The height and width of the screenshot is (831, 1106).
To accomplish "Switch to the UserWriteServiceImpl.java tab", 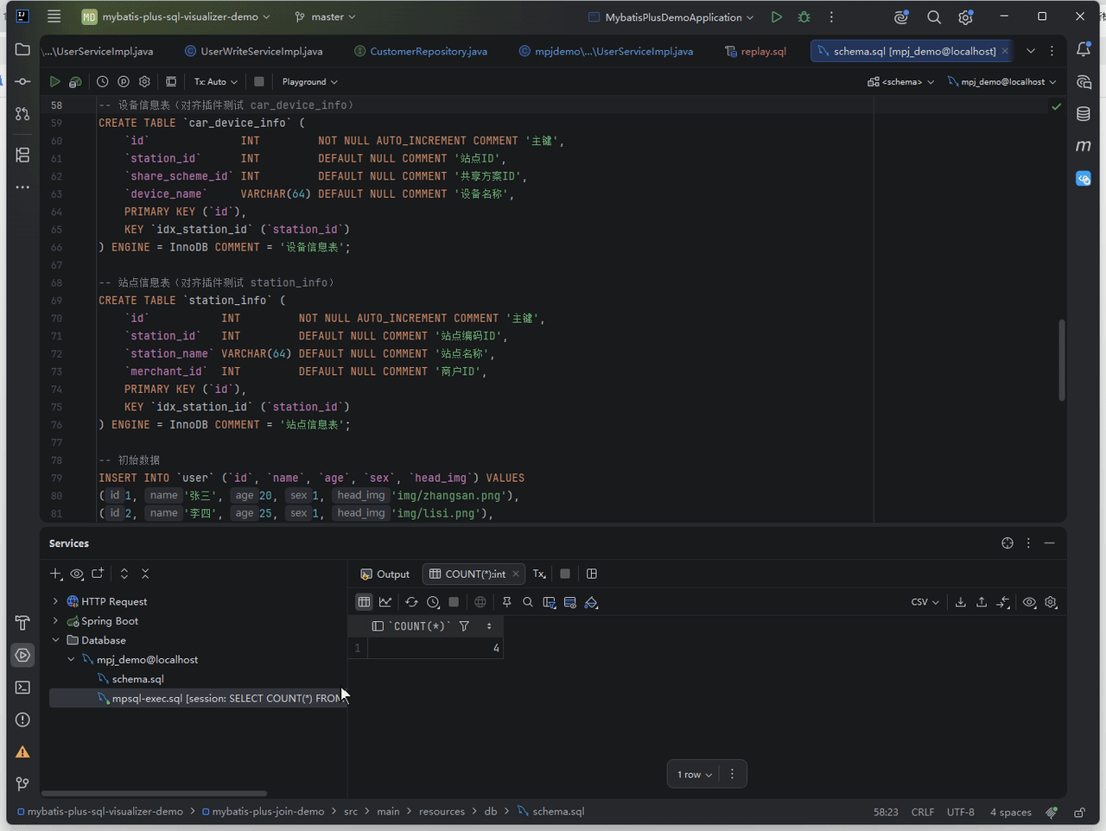I will tap(253, 51).
